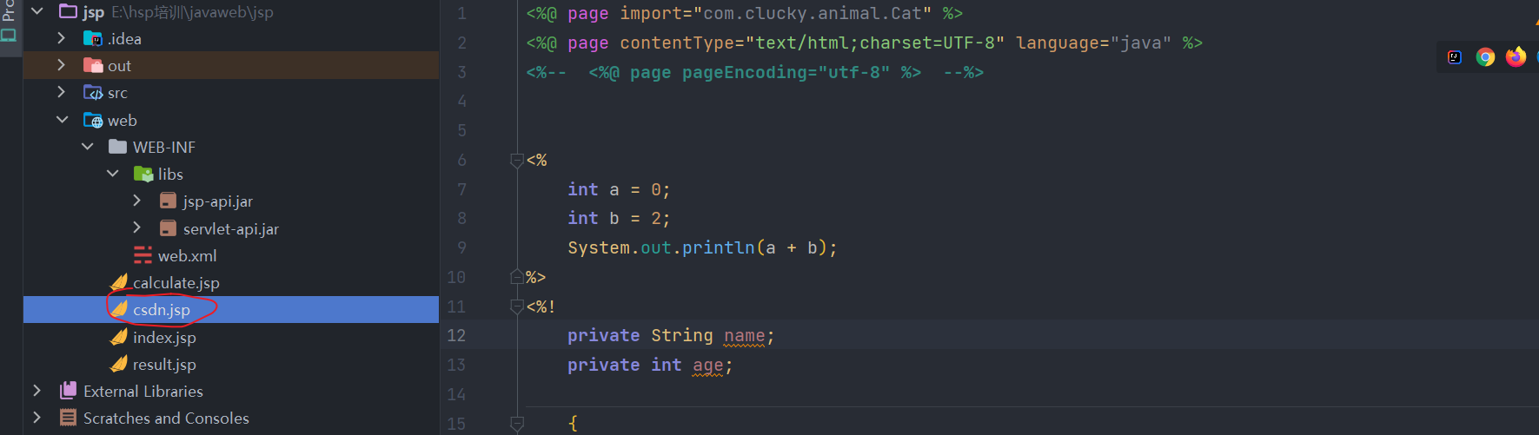The height and width of the screenshot is (435, 1539).
Task: Click the csdn.jsp file icon
Action: pyautogui.click(x=119, y=309)
